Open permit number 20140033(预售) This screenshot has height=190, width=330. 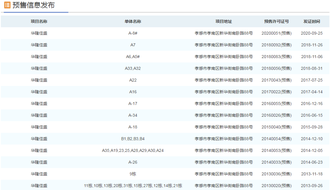[x=276, y=162]
